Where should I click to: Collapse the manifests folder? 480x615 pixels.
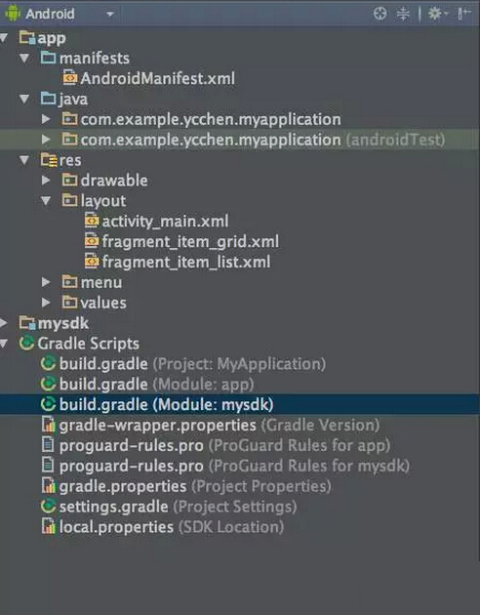point(24,59)
